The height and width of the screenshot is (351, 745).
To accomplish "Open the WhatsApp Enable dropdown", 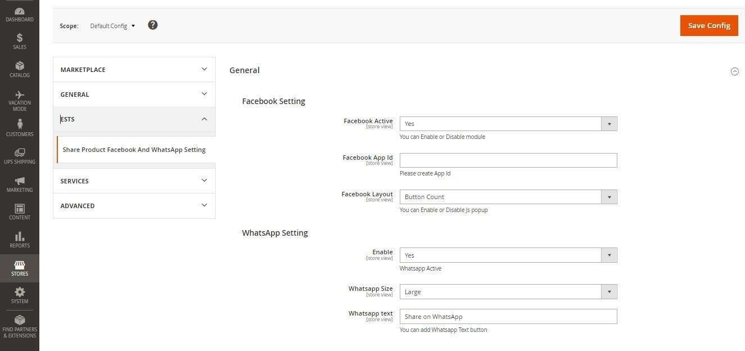I will (x=508, y=255).
